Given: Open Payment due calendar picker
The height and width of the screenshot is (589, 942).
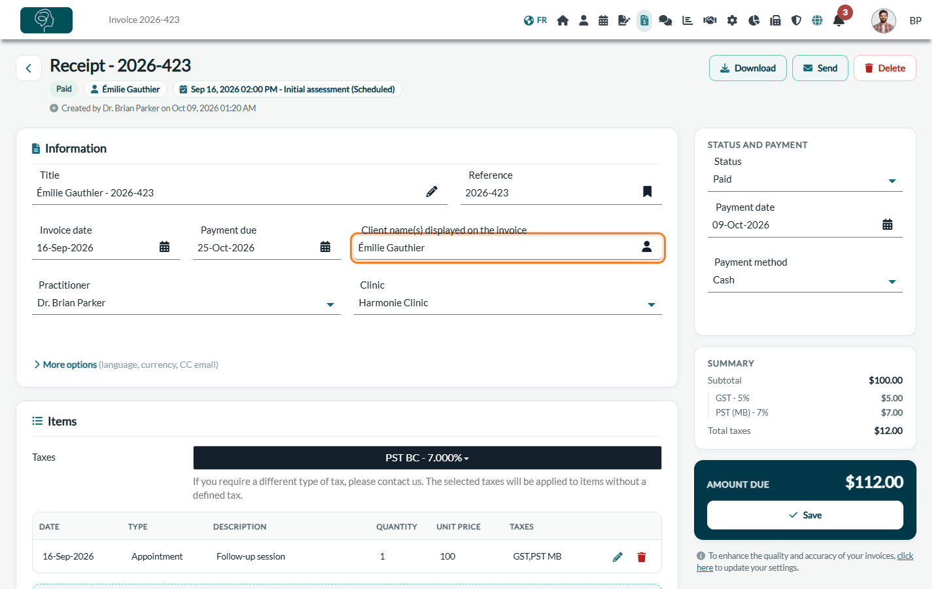Looking at the screenshot, I should tap(325, 247).
